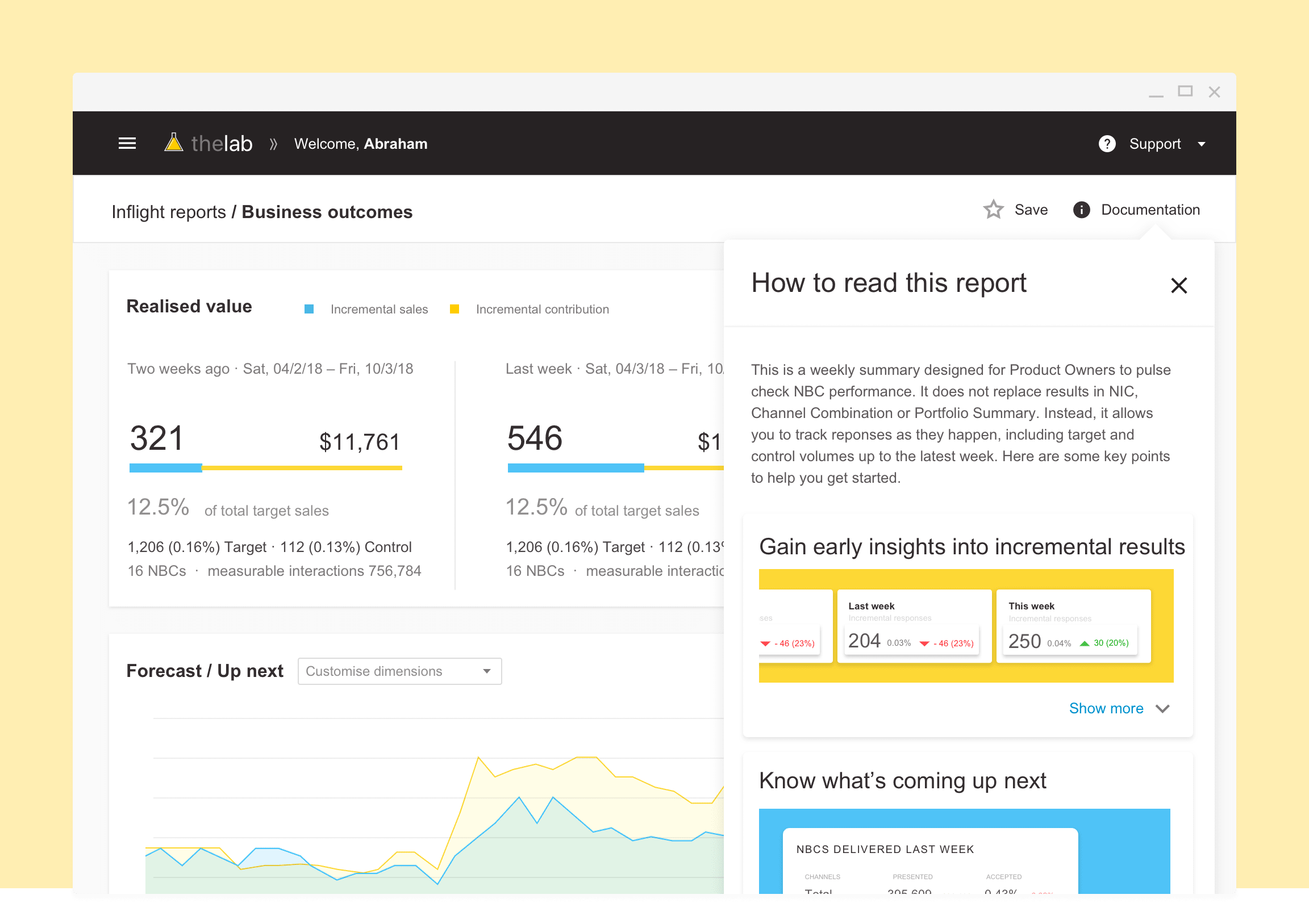Click the progress bar under 546

pos(616,468)
